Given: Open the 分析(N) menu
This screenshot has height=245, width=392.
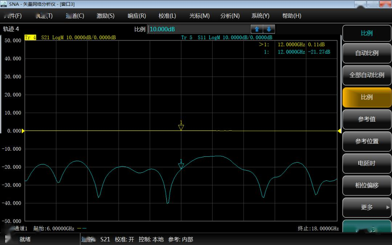Looking at the screenshot, I should (230, 16).
